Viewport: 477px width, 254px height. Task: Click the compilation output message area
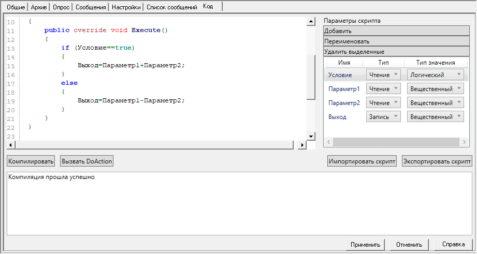[x=239, y=203]
